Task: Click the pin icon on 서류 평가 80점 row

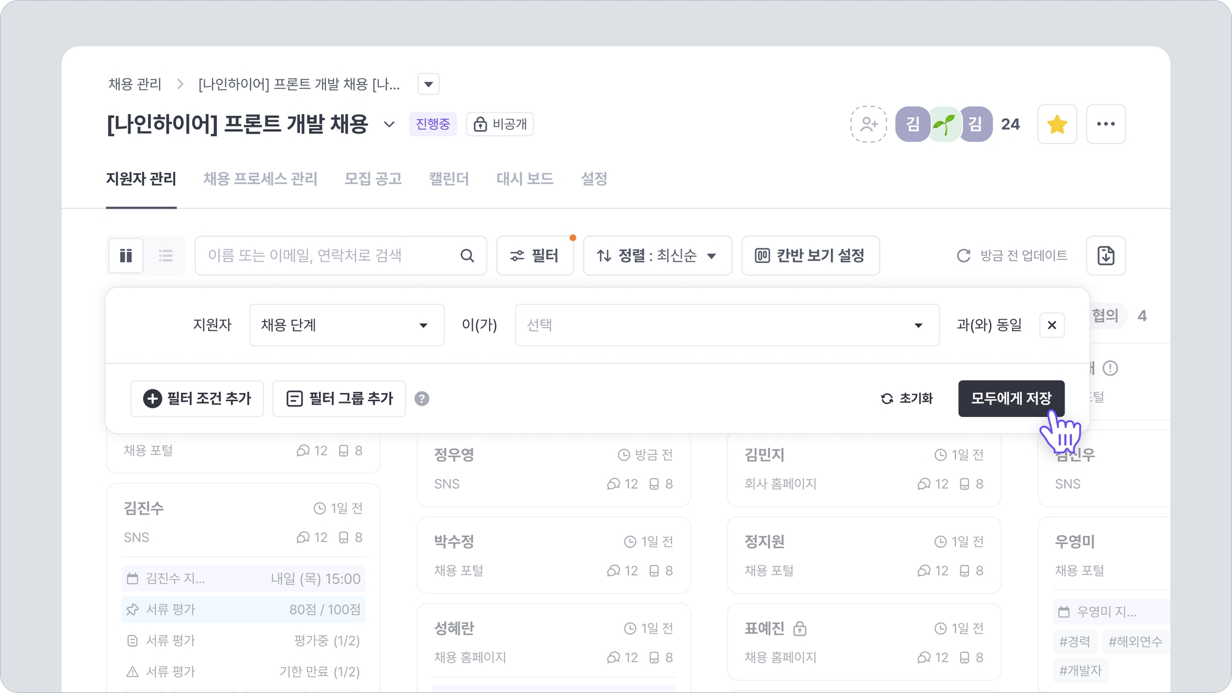Action: 132,609
